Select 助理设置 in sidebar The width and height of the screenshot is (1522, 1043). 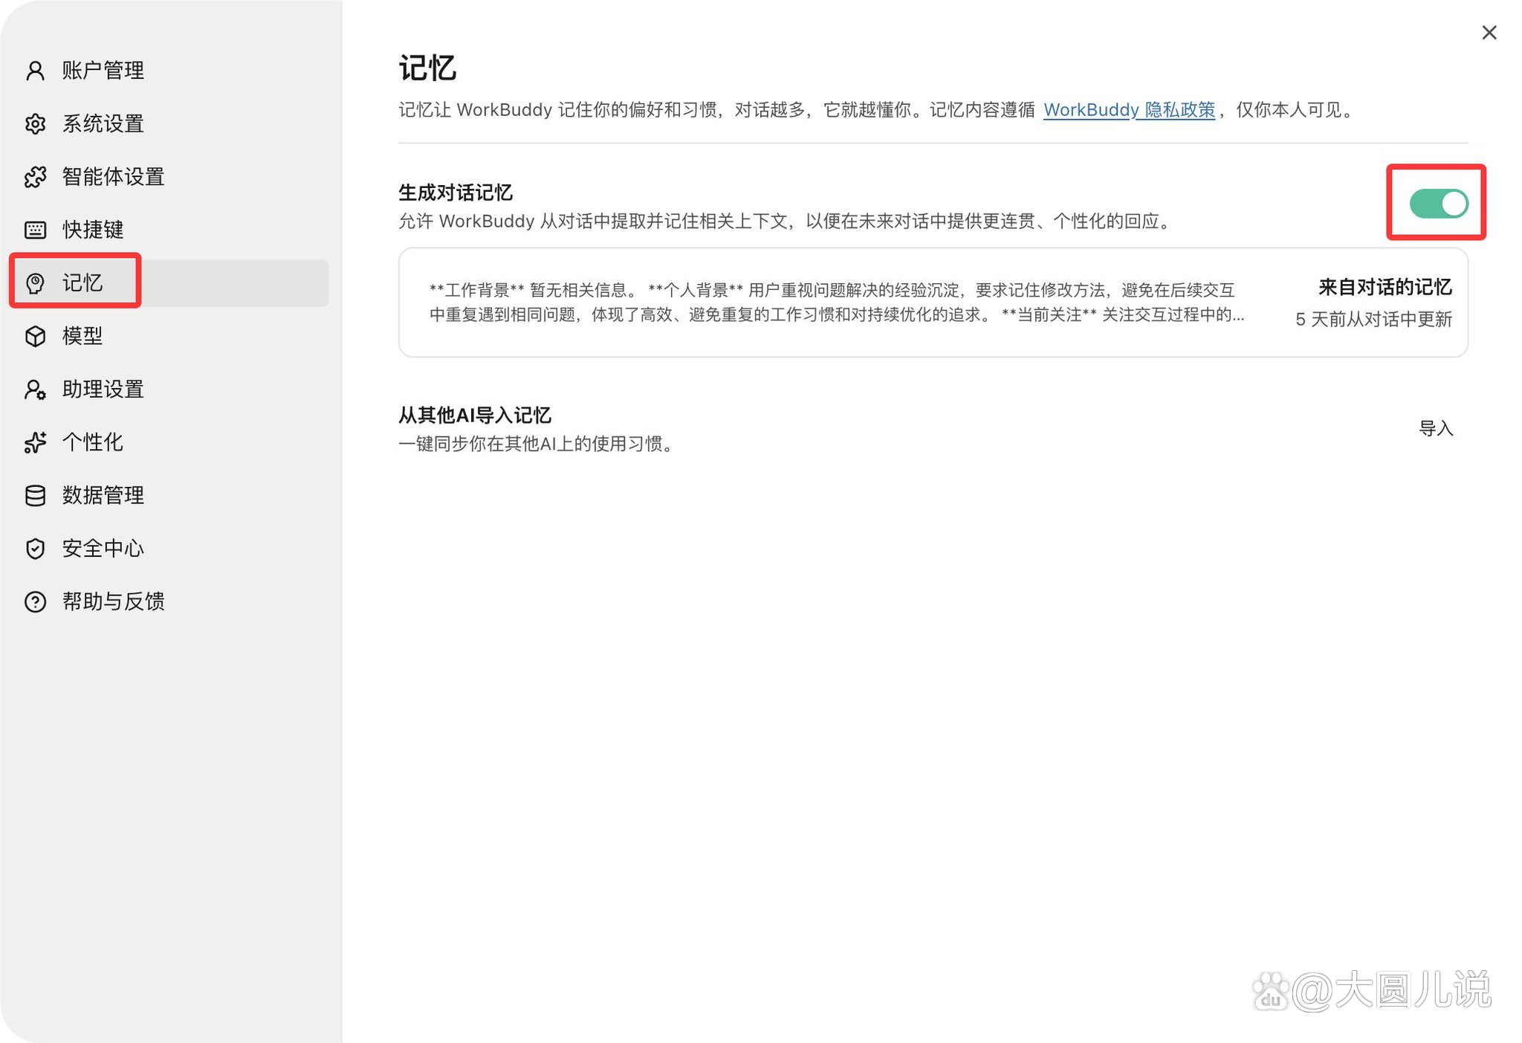pyautogui.click(x=169, y=390)
